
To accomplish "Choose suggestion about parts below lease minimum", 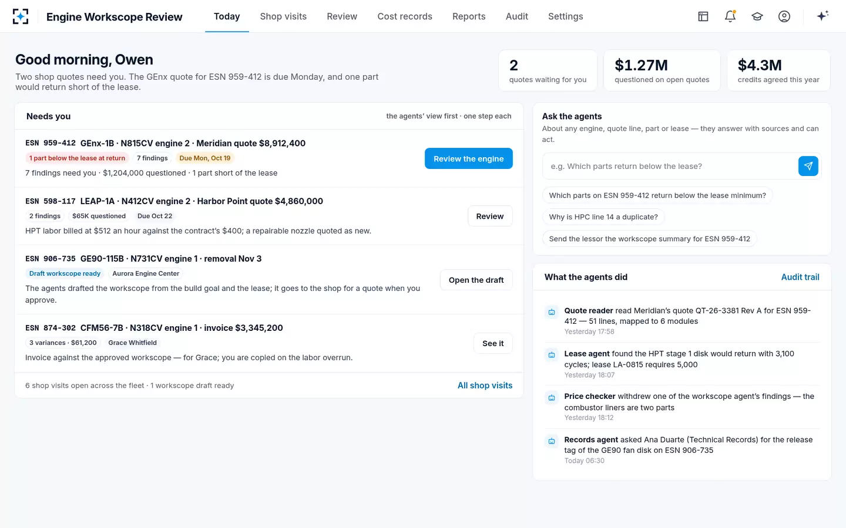I will (x=657, y=195).
